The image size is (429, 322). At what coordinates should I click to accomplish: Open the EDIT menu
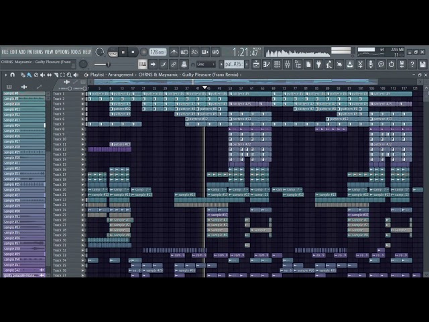point(13,52)
